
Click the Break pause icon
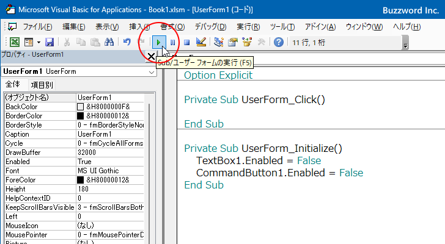pos(172,43)
